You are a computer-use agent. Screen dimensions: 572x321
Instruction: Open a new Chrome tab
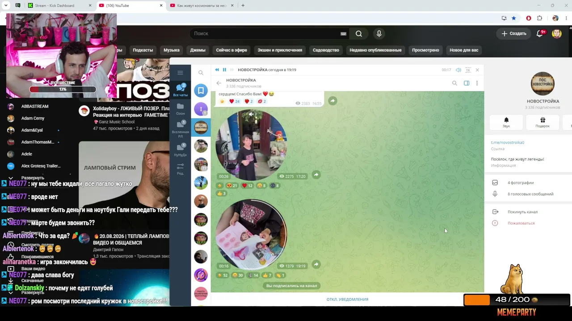coord(243,5)
